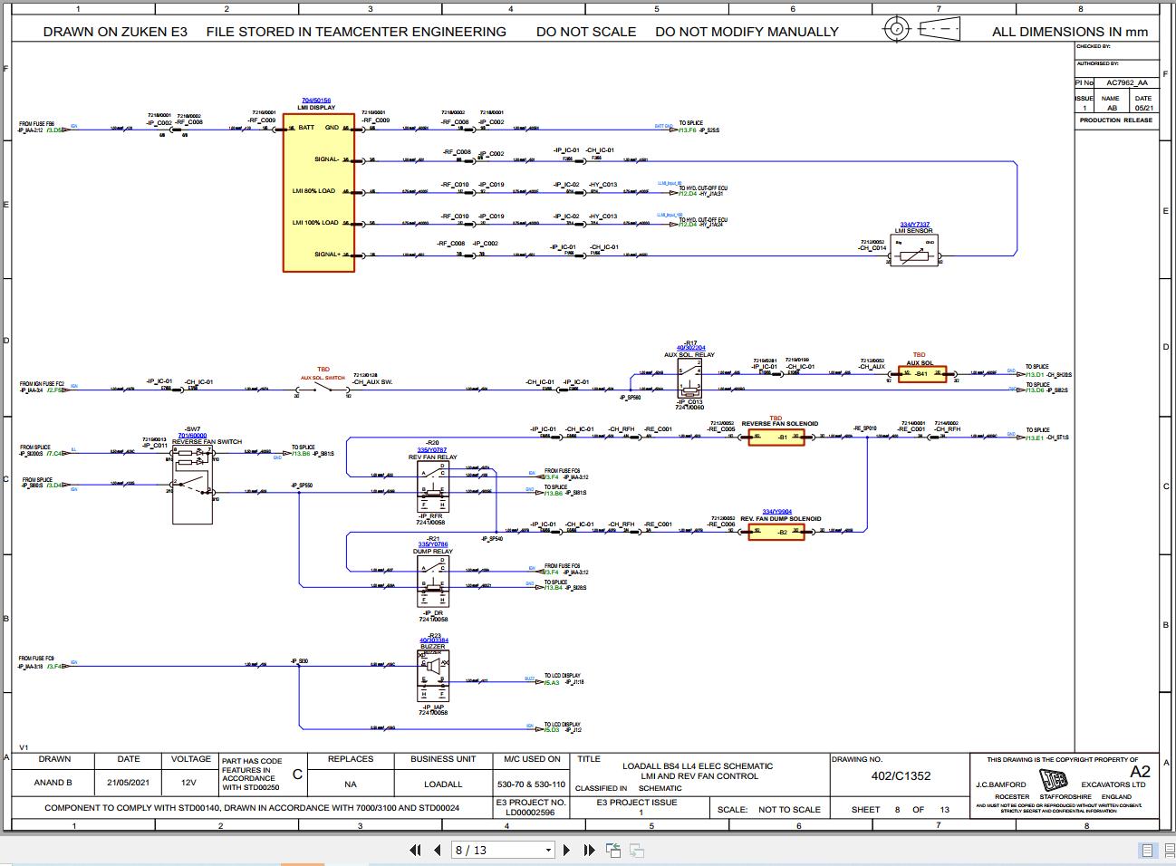The image size is (1176, 866).
Task: Click the JCB logo in title block
Action: 1054,782
